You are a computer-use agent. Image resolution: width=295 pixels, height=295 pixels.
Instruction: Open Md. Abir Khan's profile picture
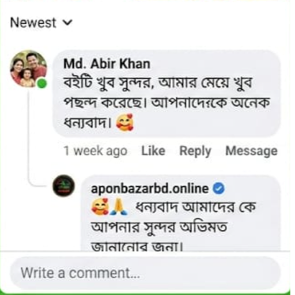tap(28, 69)
